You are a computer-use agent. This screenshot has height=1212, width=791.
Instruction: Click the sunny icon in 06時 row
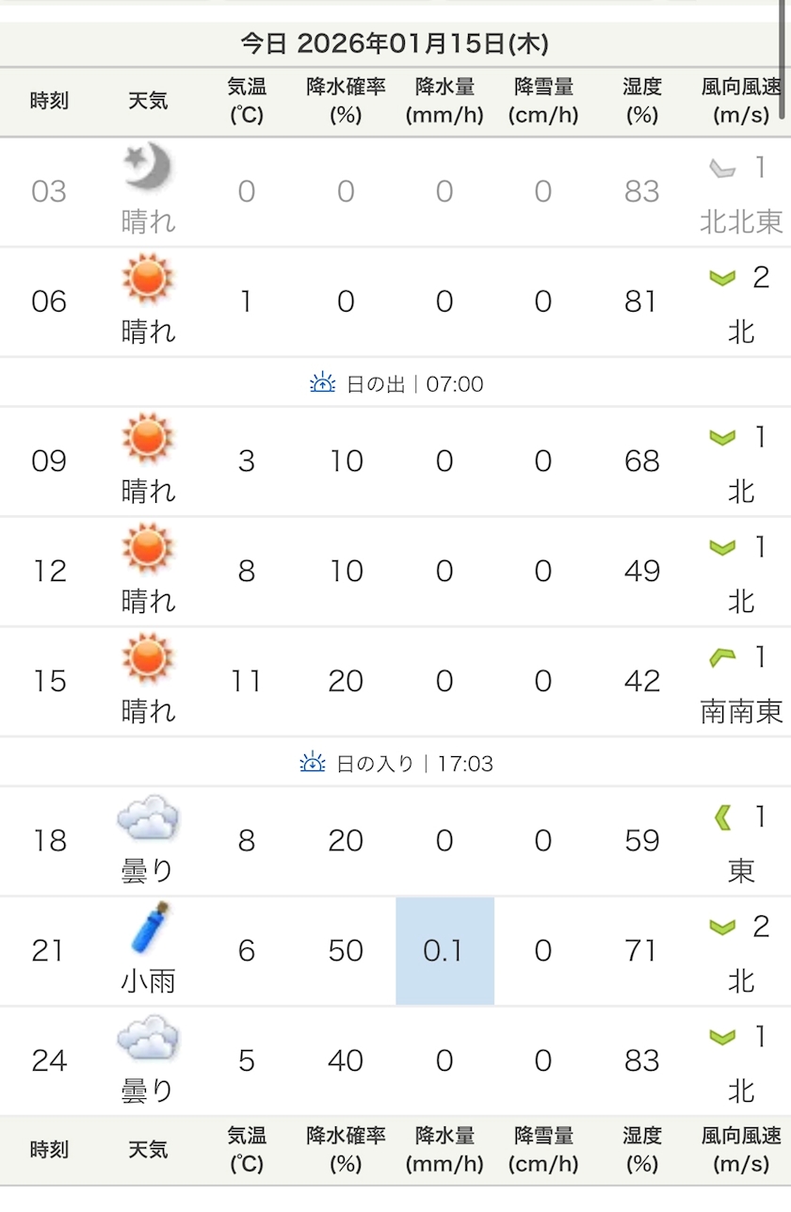(148, 279)
